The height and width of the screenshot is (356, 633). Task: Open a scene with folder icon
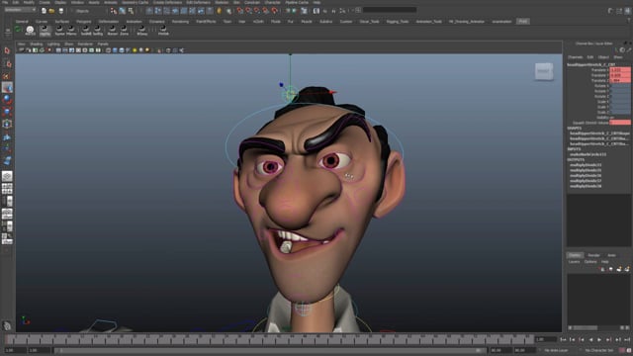pos(52,11)
